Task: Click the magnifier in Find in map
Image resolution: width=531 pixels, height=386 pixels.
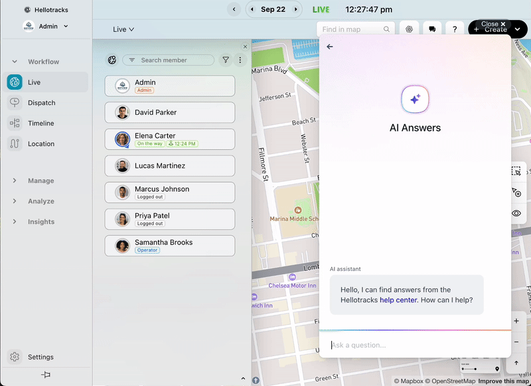Action: (x=386, y=29)
